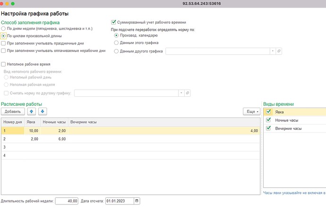Move schedule row up with blue arrow
Viewport: 326px width, 210px height.
[x=31, y=111]
